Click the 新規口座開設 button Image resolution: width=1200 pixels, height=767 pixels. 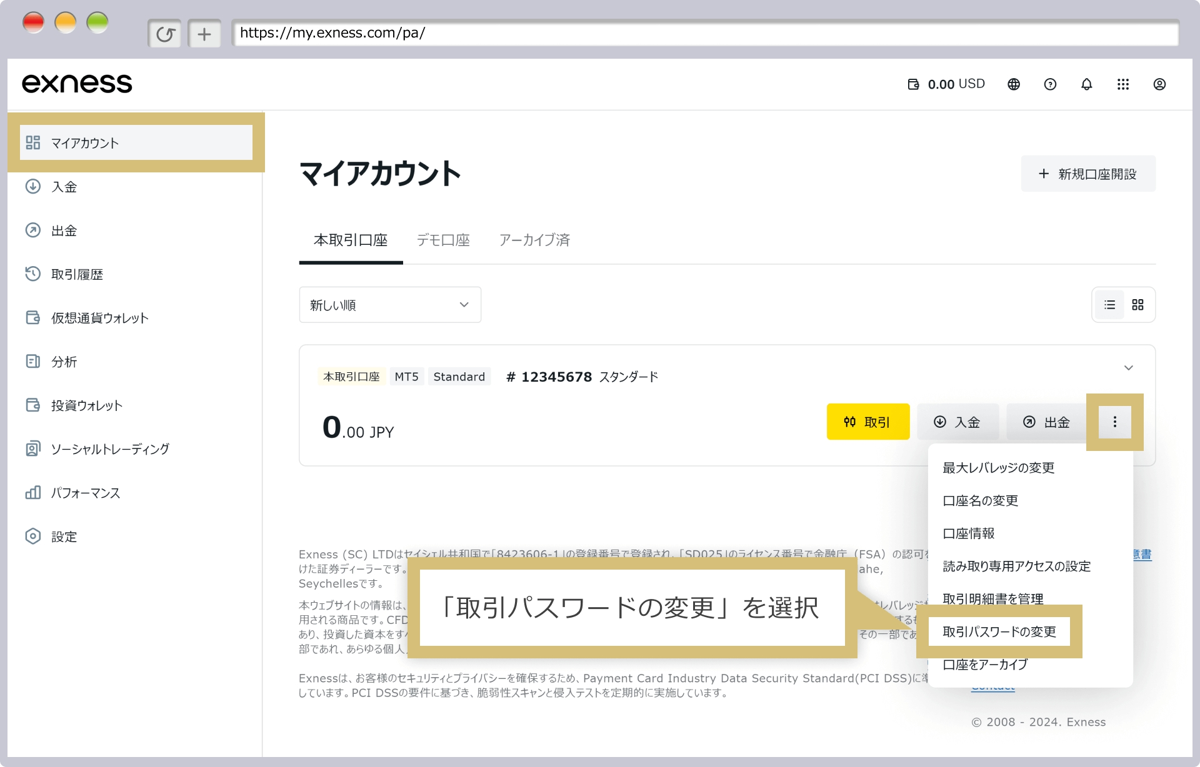(1087, 174)
